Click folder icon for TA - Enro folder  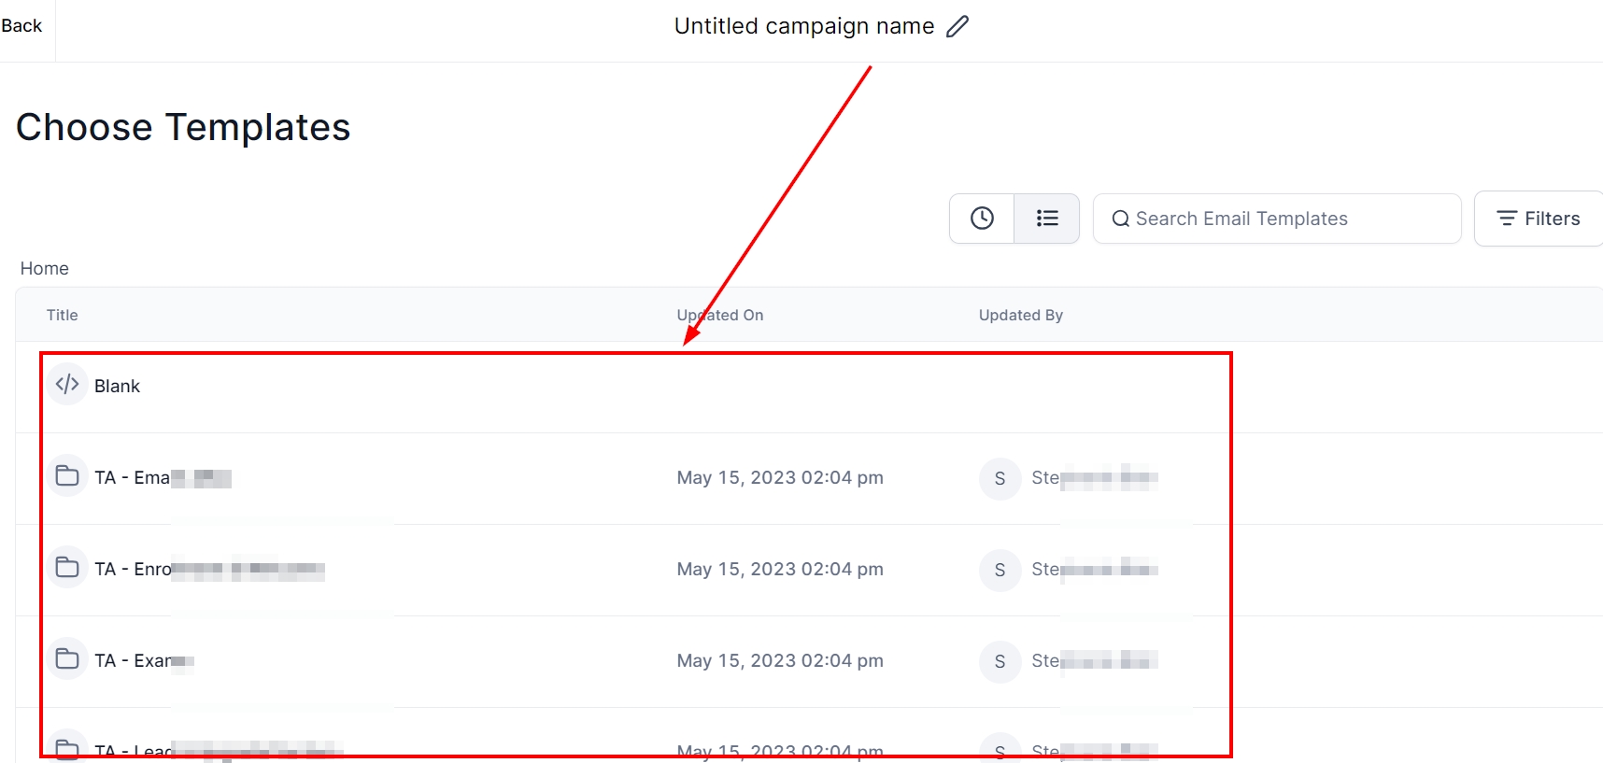(x=67, y=568)
